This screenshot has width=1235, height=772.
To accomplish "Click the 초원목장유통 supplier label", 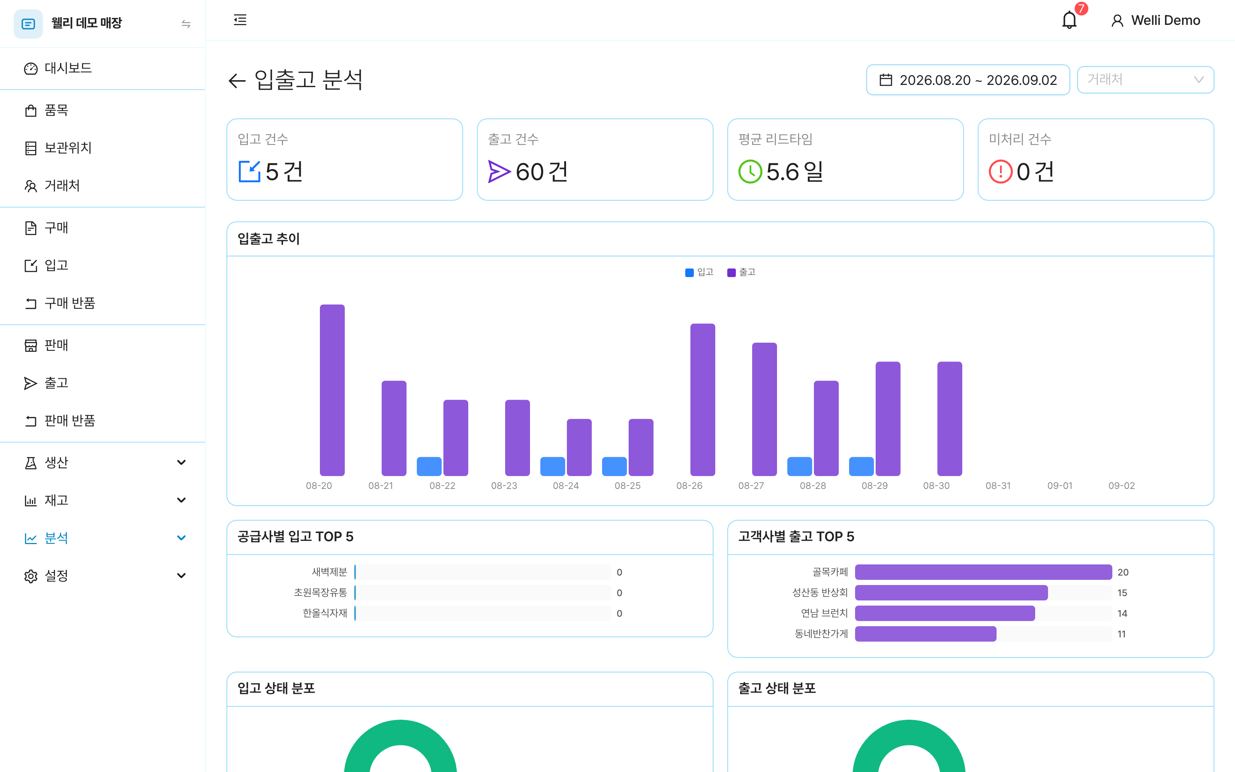I will point(320,593).
